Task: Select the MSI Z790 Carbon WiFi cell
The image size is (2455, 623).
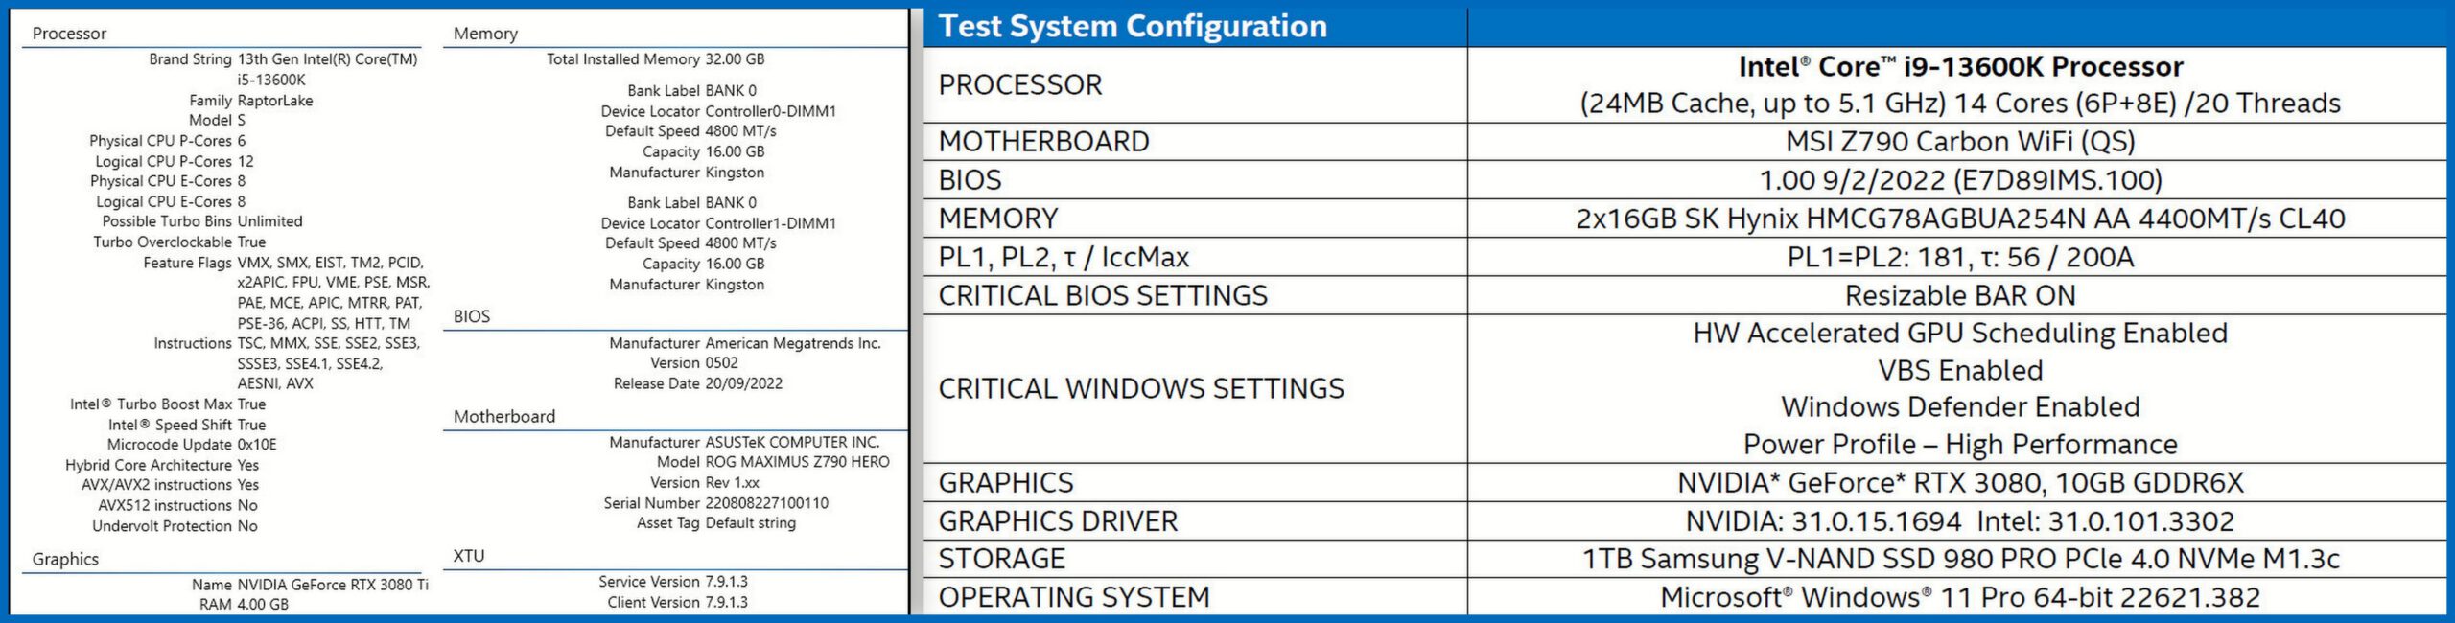Action: point(1960,142)
